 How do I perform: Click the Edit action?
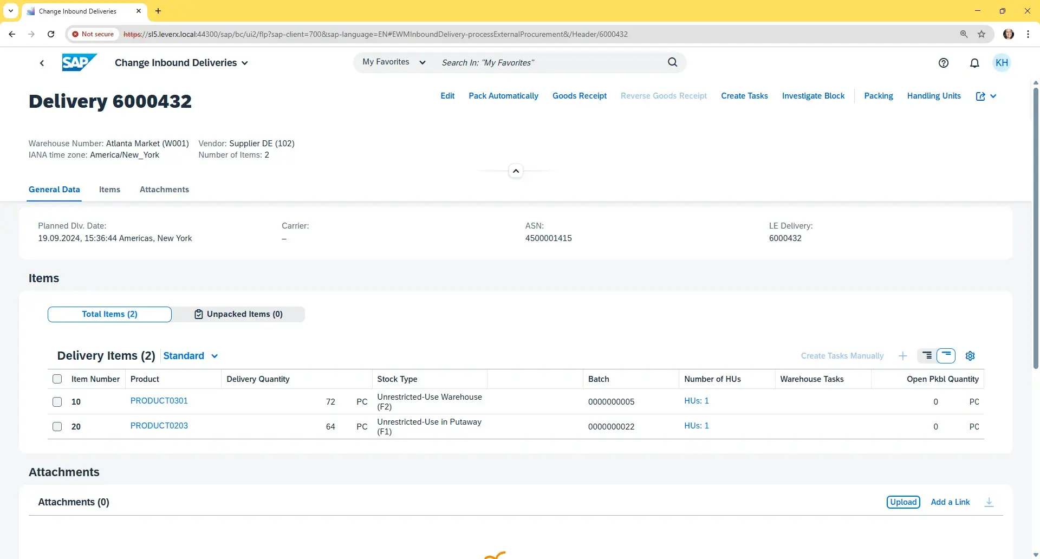pos(447,96)
